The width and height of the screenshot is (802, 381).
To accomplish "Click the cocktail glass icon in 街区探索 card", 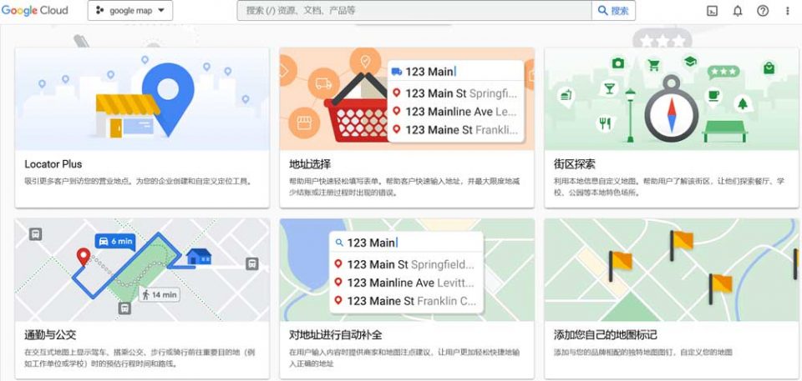I will [609, 89].
